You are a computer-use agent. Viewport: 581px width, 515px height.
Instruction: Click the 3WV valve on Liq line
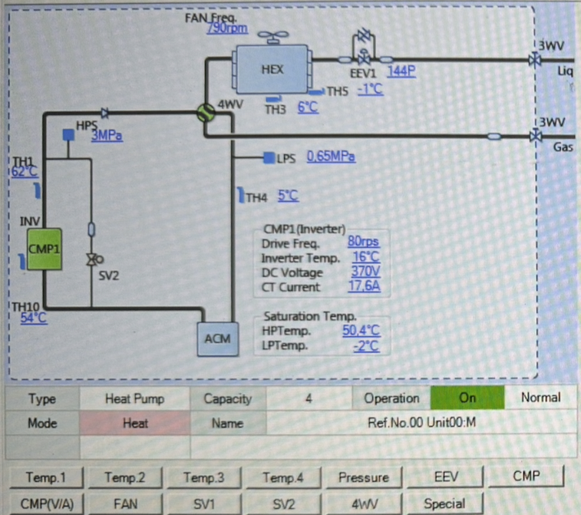coord(535,60)
